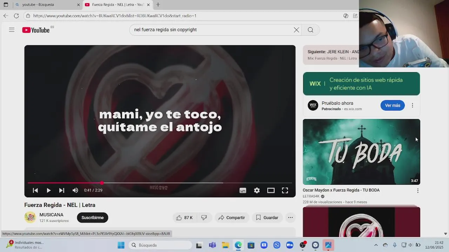
Task: Open a new browser tab
Action: pos(158,5)
